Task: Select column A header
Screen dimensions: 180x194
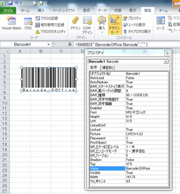Action: coord(20,51)
